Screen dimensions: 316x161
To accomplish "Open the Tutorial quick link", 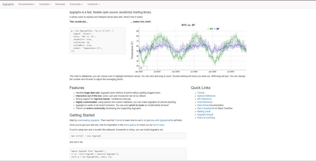I will pos(201,93).
